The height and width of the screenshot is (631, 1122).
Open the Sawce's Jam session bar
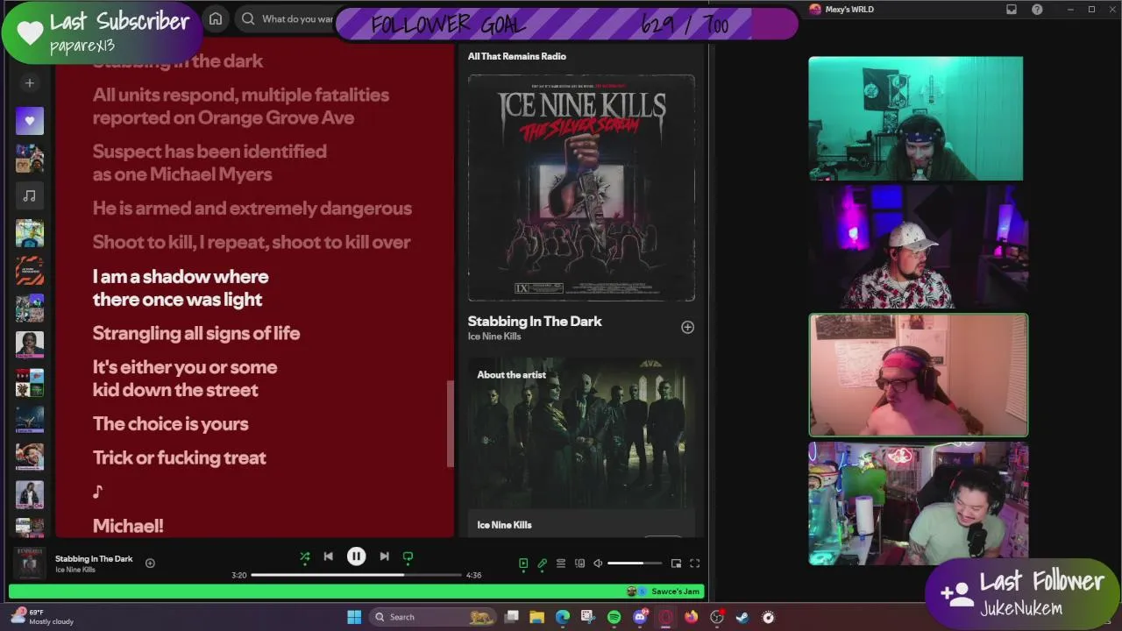click(x=358, y=592)
